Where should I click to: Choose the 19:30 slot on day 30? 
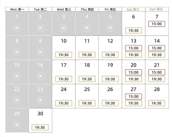tap(40, 127)
